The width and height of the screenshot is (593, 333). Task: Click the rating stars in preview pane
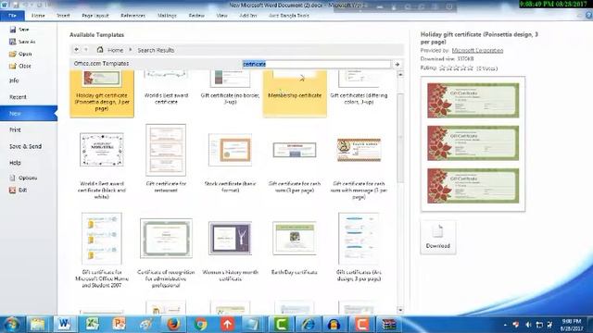pyautogui.click(x=456, y=68)
